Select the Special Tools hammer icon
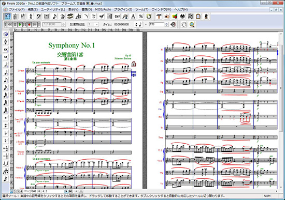This screenshot has height=200, width=285. click(x=159, y=17)
